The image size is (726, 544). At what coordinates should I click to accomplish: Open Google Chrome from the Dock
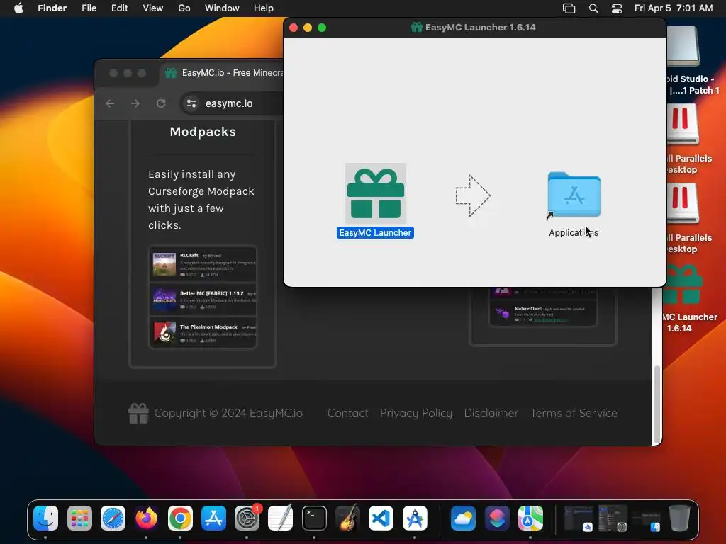pos(180,518)
